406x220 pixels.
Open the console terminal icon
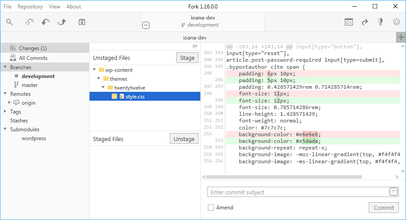[349, 22]
